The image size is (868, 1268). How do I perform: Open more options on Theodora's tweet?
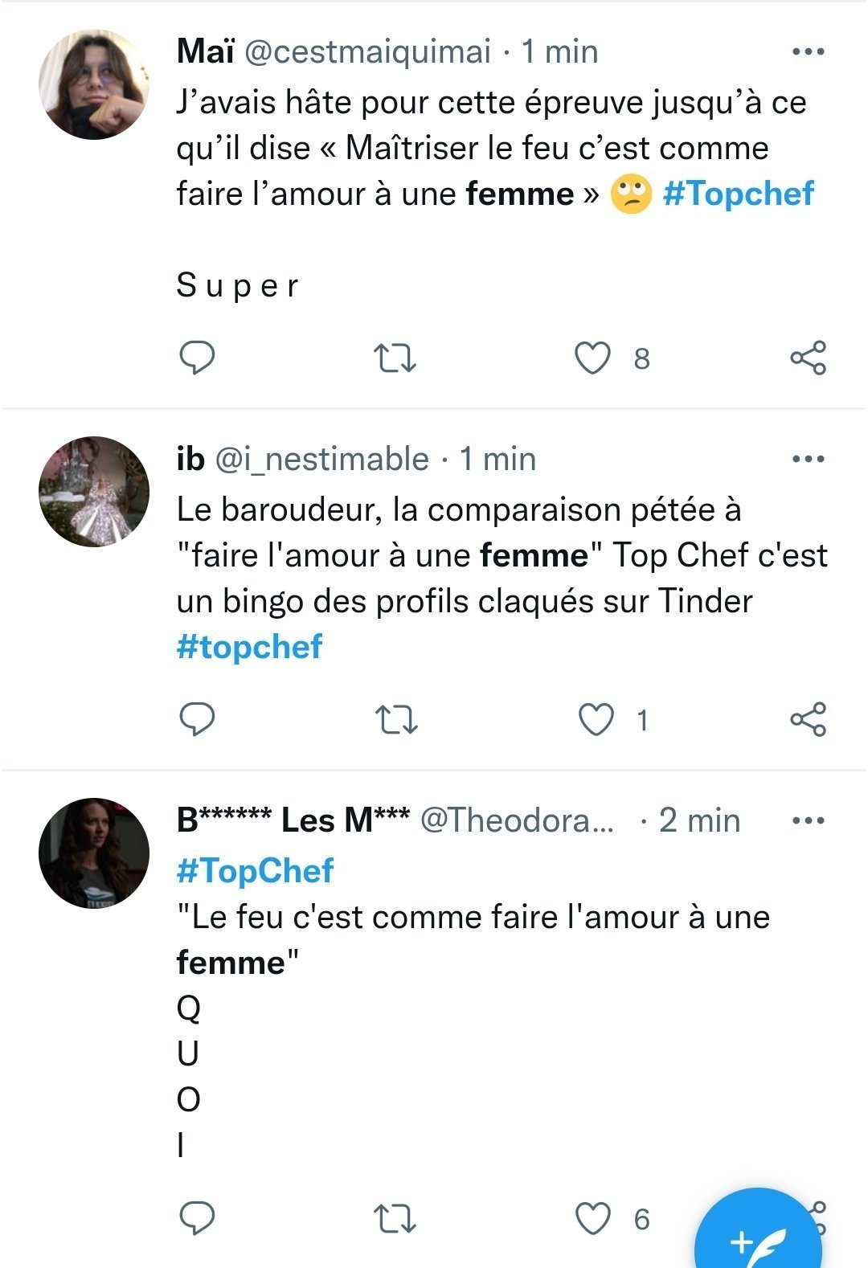pyautogui.click(x=808, y=821)
